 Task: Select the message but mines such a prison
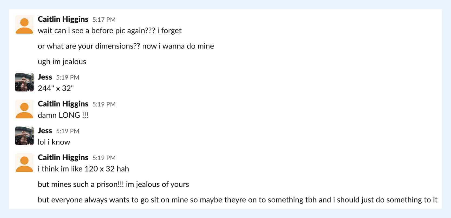click(113, 184)
